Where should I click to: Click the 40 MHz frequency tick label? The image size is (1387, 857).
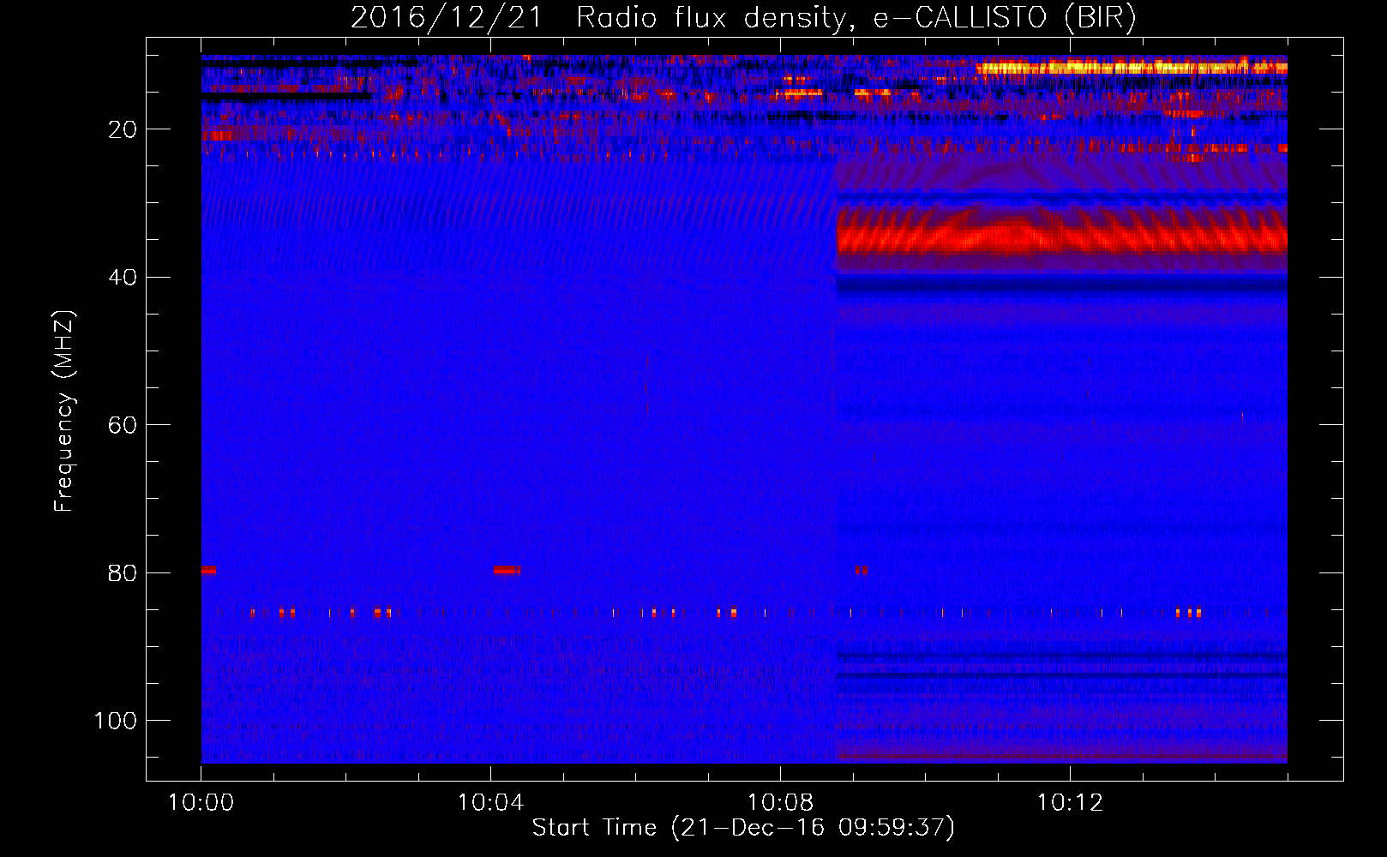point(123,278)
